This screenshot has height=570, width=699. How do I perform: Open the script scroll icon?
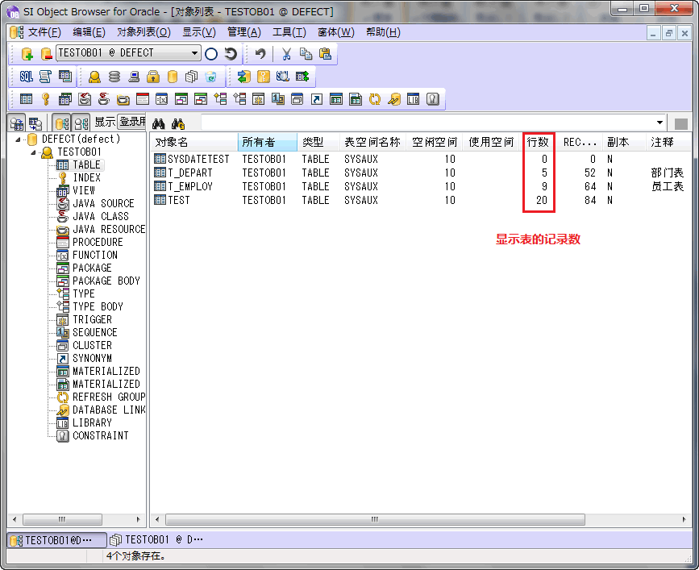pyautogui.click(x=45, y=77)
